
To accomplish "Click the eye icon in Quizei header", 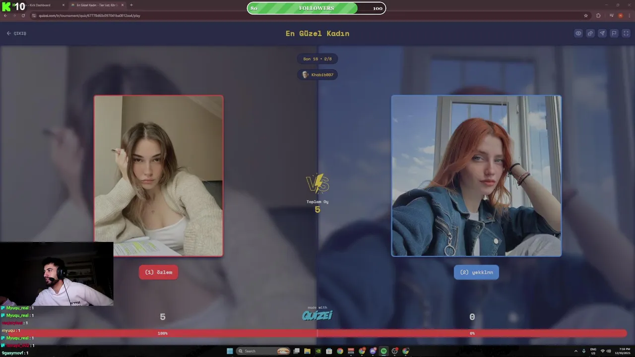I will [x=578, y=33].
